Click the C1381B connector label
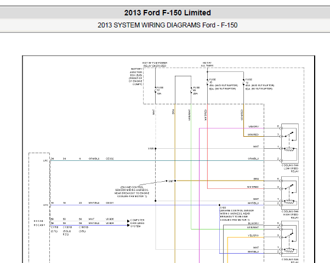 point(67,227)
